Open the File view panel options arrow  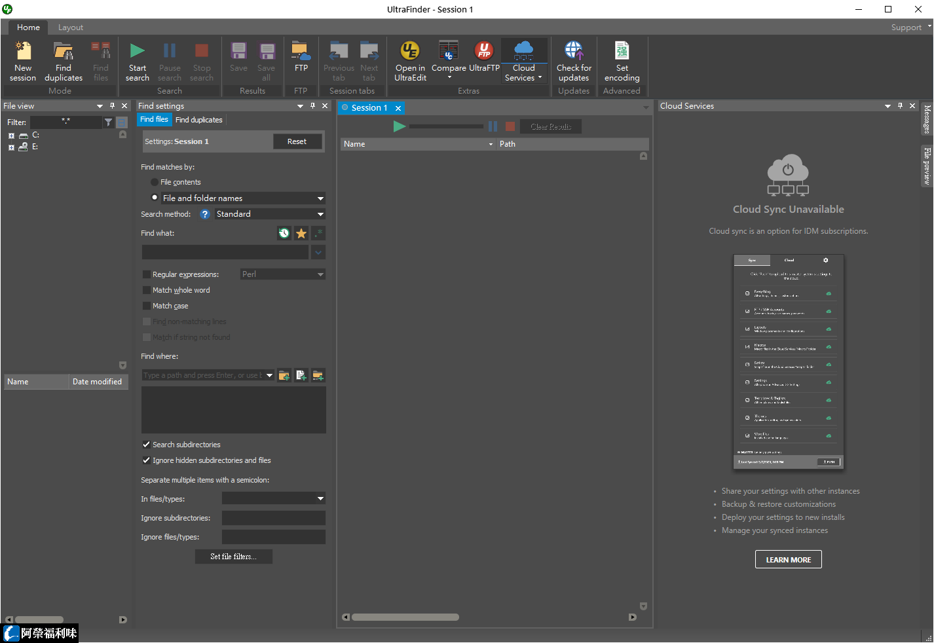pyautogui.click(x=100, y=106)
